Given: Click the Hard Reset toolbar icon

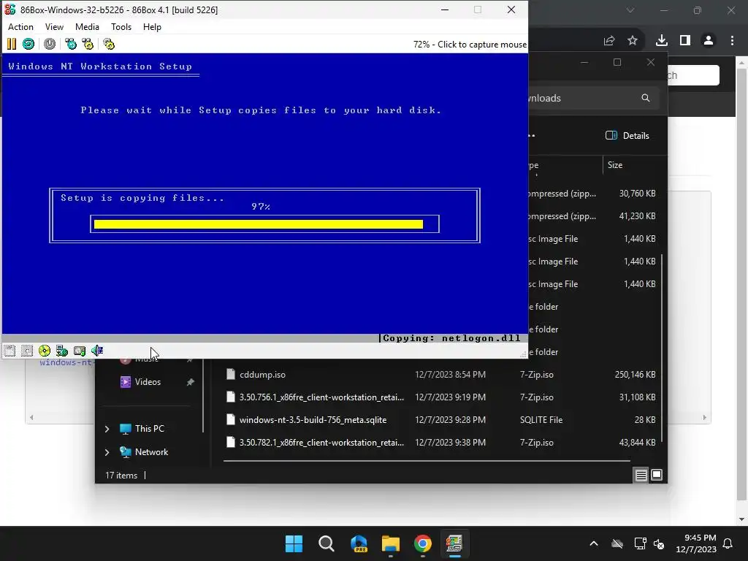Looking at the screenshot, I should pos(28,45).
